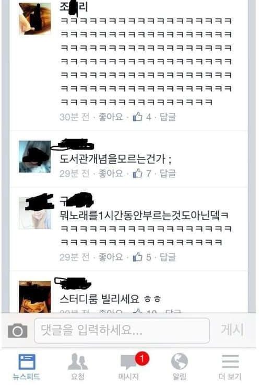Open profile picture beside 도서관개념을모르는건가 comment
This screenshot has width=261, height=385.
pyautogui.click(x=35, y=156)
